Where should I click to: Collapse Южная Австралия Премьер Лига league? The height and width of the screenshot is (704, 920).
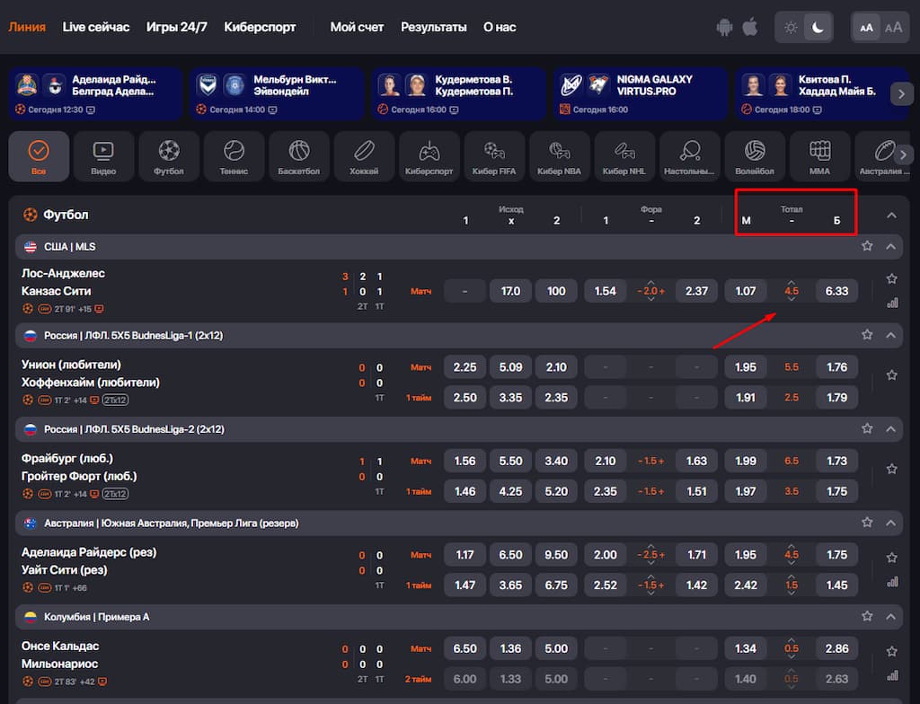click(890, 523)
